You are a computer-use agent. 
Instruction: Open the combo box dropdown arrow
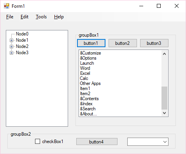(x=165, y=142)
